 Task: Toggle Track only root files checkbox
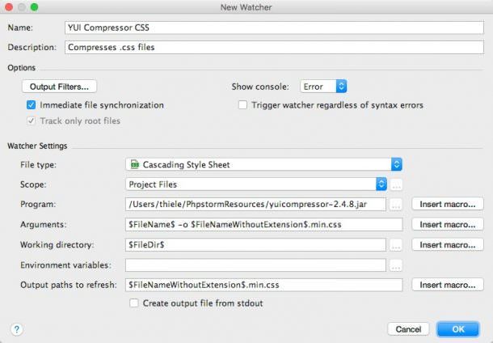32,121
